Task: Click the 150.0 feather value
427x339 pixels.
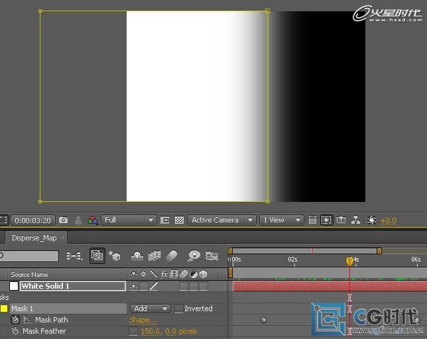Action: (x=150, y=331)
